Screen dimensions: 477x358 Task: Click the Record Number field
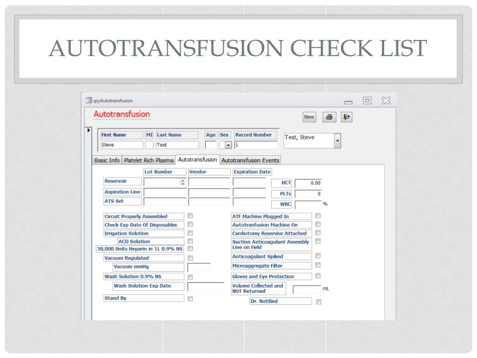click(x=256, y=145)
